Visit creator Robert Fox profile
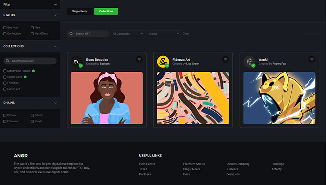This screenshot has width=326, height=185. (x=279, y=64)
